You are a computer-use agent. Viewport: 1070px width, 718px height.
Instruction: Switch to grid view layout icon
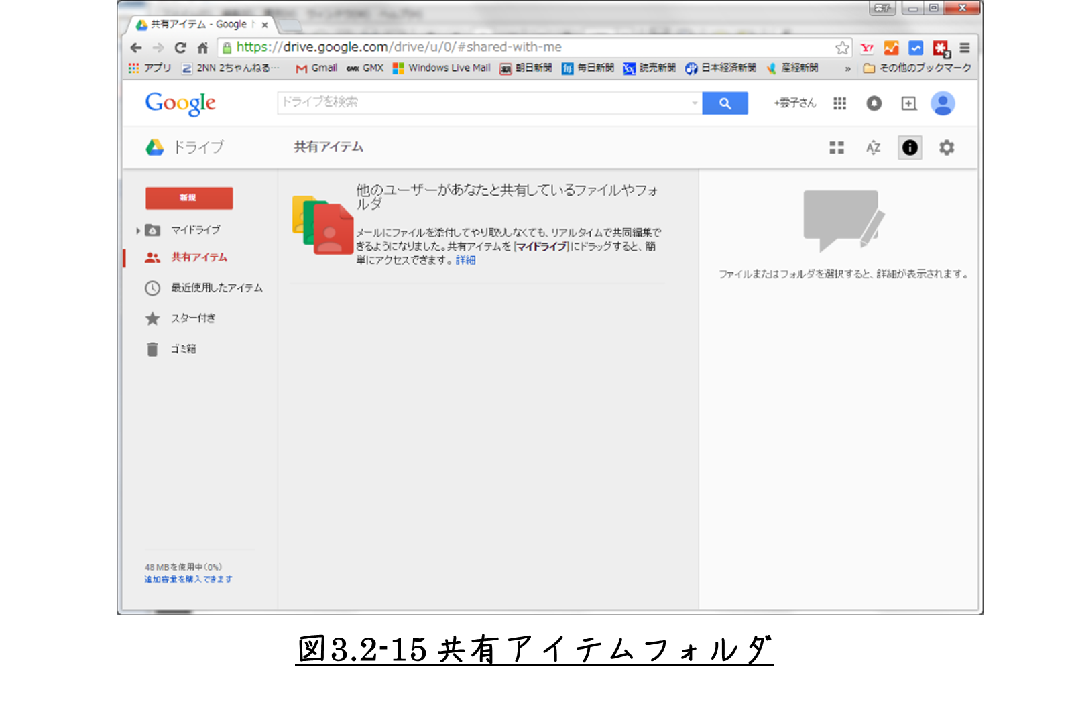pyautogui.click(x=837, y=147)
